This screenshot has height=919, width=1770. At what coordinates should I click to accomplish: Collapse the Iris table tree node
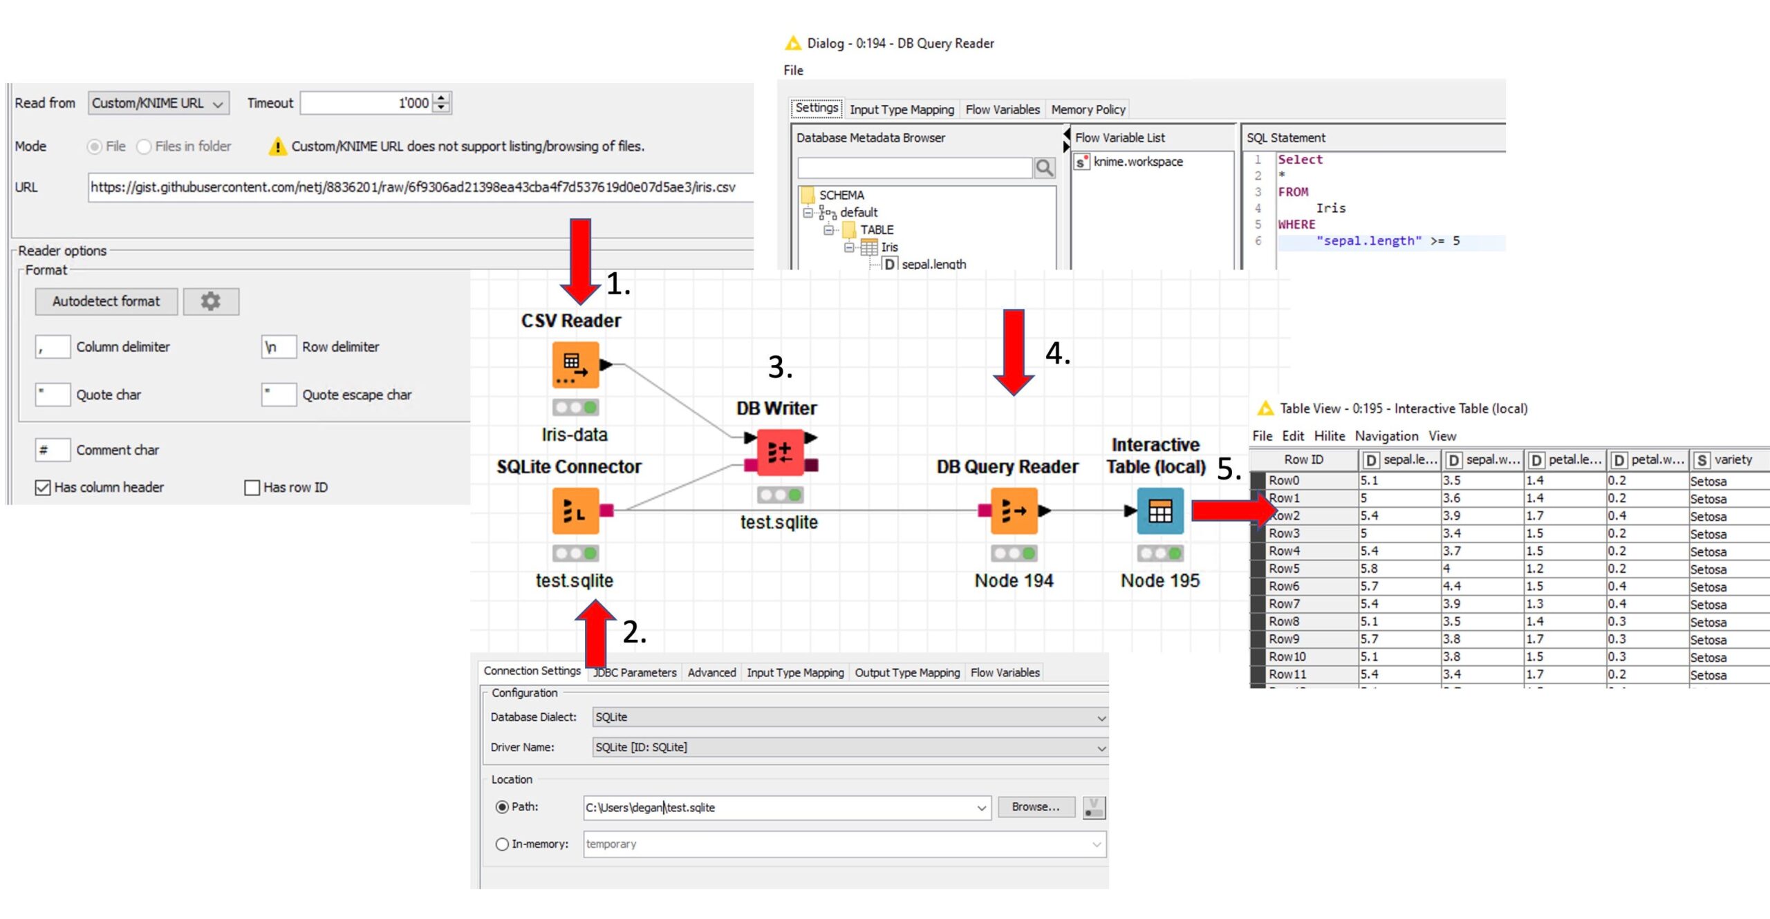[x=848, y=247]
